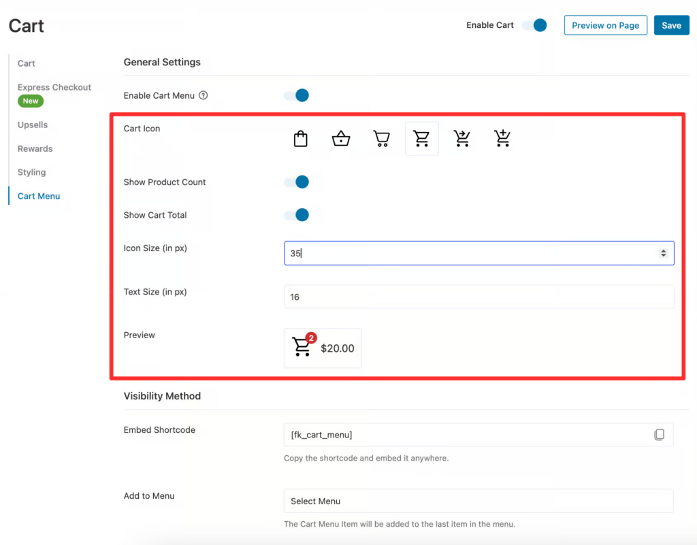Image resolution: width=697 pixels, height=545 pixels.
Task: Select the currently highlighted cart icon
Action: (421, 138)
